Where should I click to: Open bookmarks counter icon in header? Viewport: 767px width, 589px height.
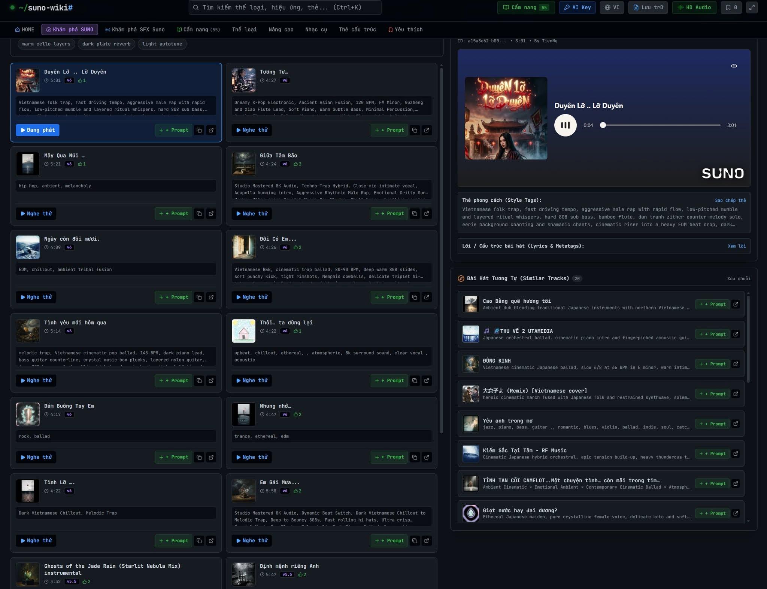pyautogui.click(x=731, y=7)
